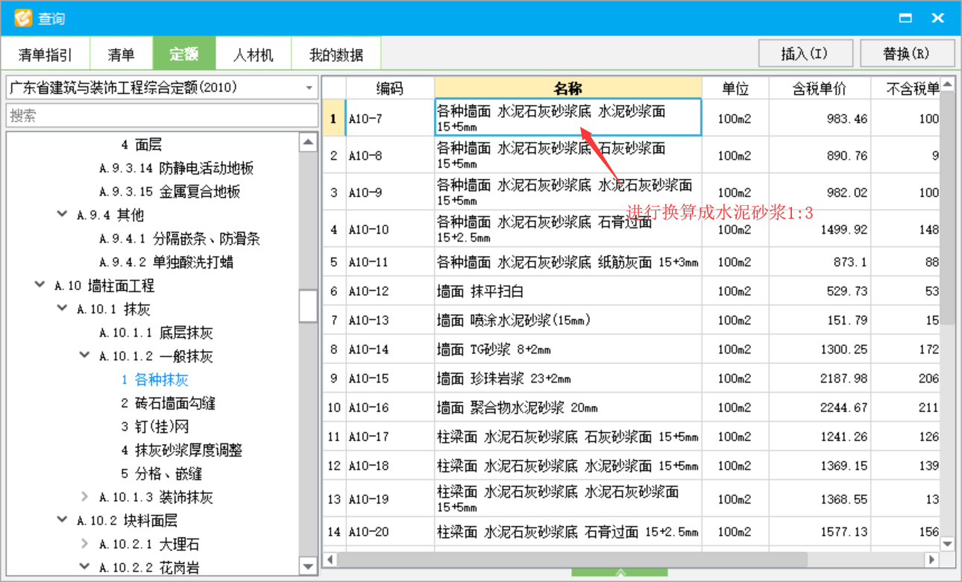962x582 pixels.
Task: Select tree item 4 面层
Action: coord(142,145)
